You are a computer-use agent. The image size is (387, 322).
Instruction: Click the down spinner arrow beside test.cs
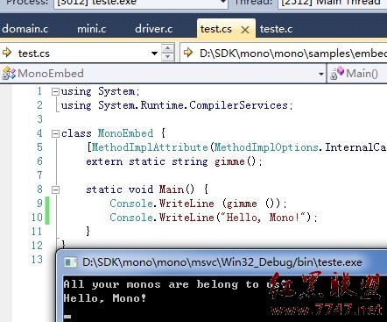[168, 57]
